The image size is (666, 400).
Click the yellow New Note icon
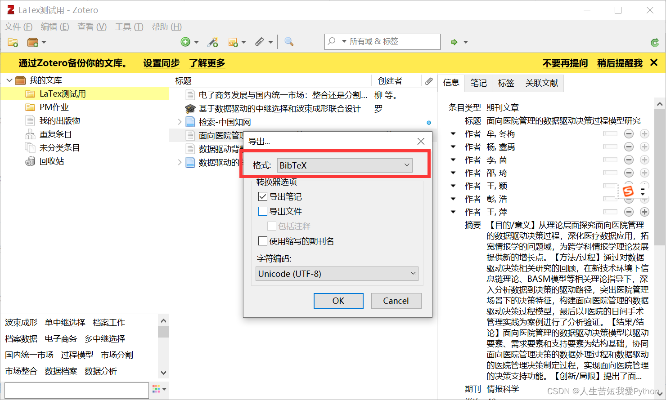coord(234,42)
